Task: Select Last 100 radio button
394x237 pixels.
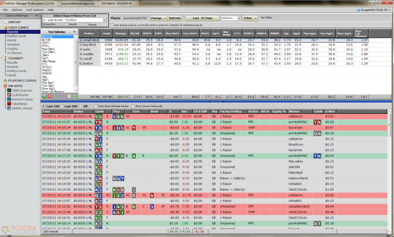Action: tap(44, 106)
